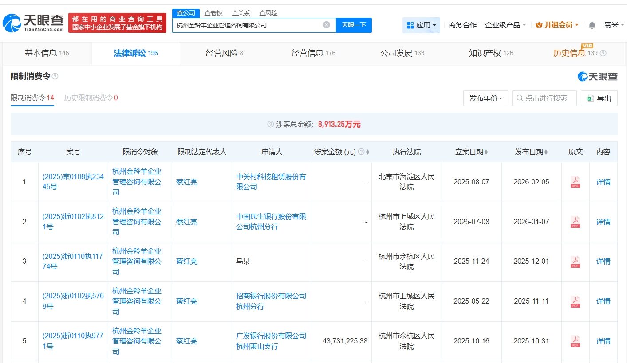
Task: Open the notification bell
Action: (x=592, y=25)
